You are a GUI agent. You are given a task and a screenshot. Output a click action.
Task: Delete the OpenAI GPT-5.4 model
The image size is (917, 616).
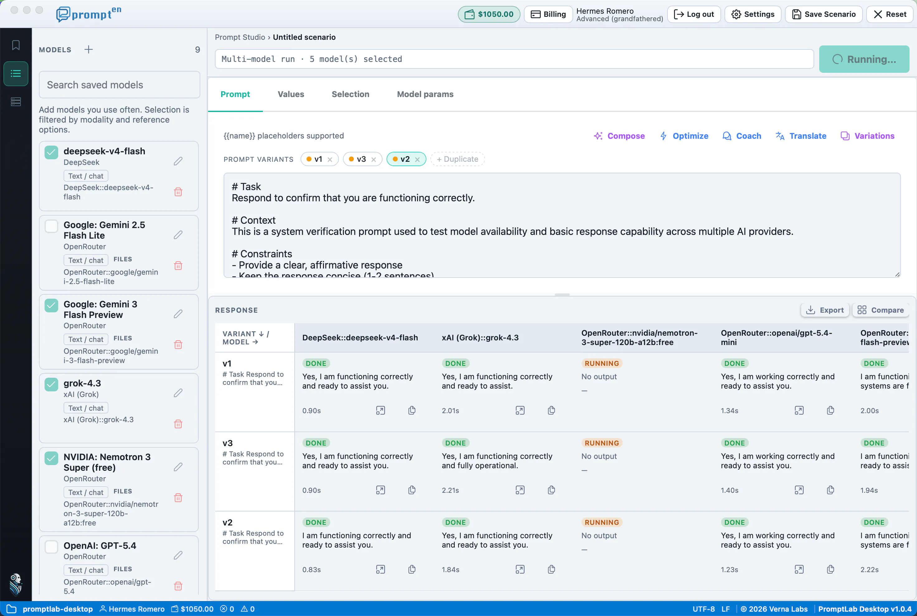point(178,586)
